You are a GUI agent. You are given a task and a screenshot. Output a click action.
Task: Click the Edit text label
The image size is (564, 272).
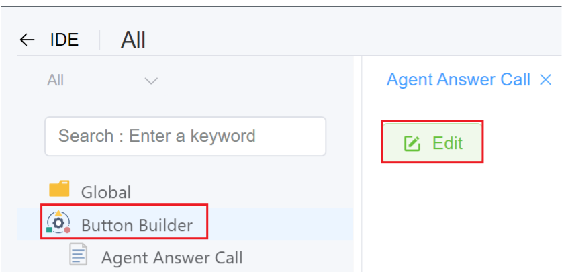point(447,143)
